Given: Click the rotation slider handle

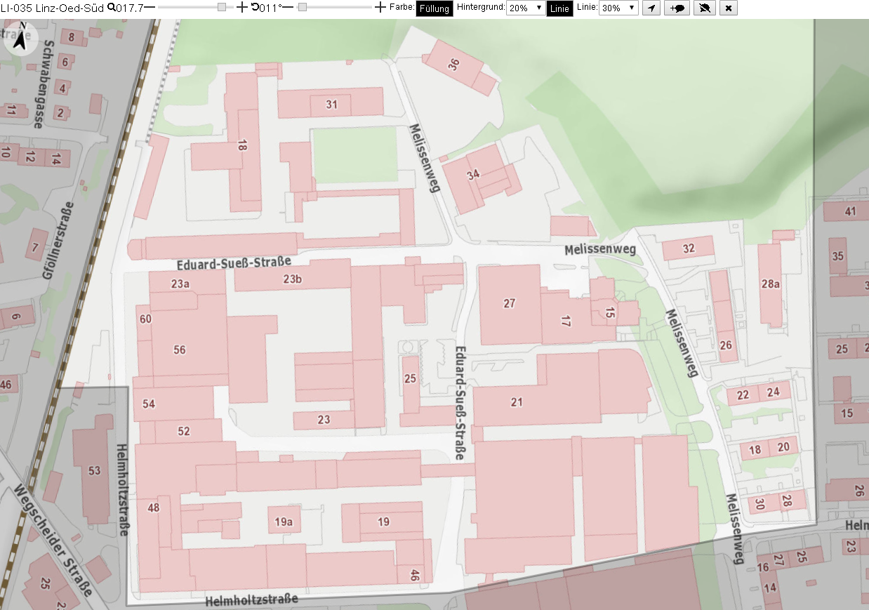Looking at the screenshot, I should coord(303,7).
